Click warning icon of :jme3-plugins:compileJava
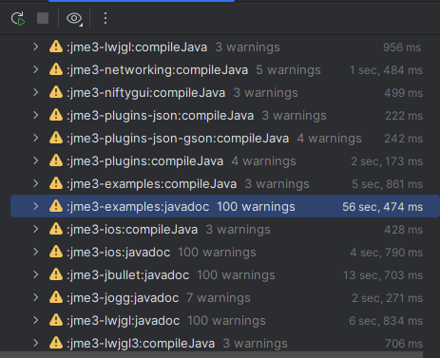 pyautogui.click(x=56, y=160)
